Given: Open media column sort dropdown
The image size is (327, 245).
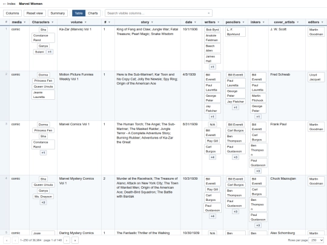Looking at the screenshot, I should (25, 22).
